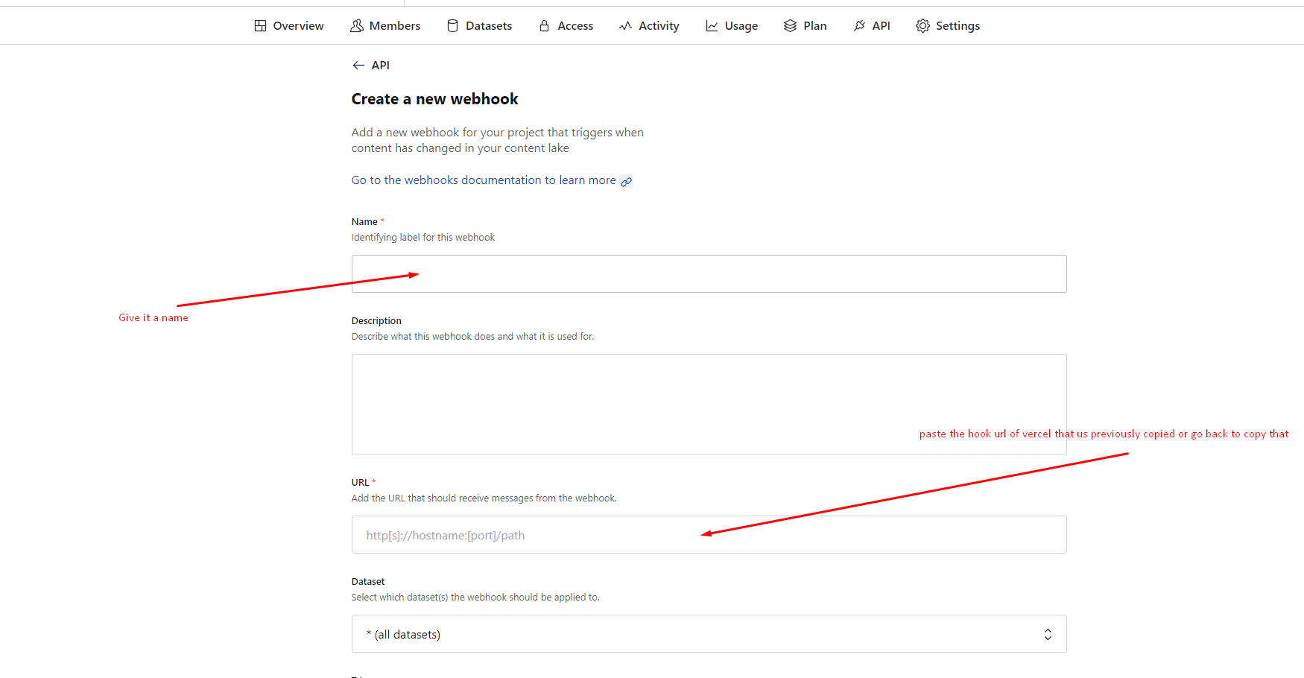Viewport: 1304px width, 678px height.
Task: Click the API back link text
Action: (381, 66)
